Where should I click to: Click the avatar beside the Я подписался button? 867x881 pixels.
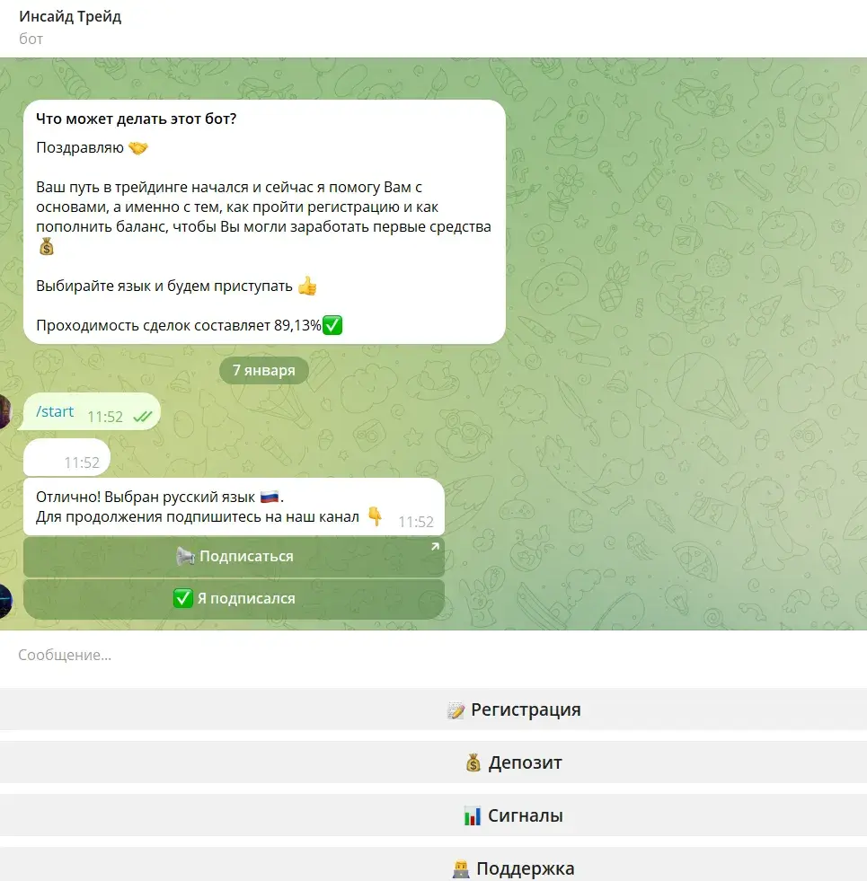(5, 601)
